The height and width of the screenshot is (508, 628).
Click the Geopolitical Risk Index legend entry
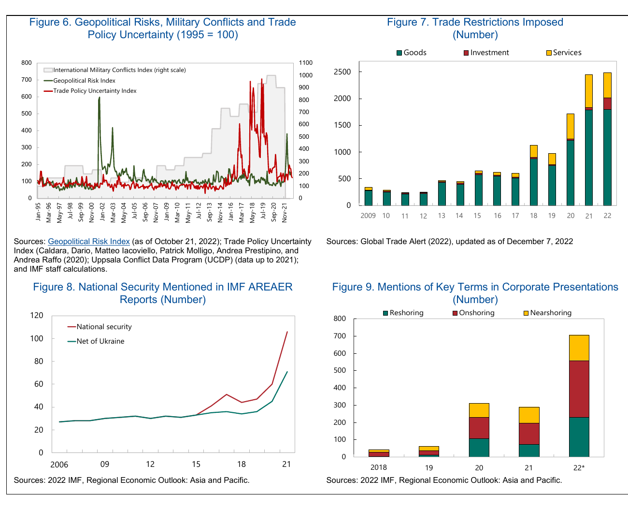tap(80, 81)
